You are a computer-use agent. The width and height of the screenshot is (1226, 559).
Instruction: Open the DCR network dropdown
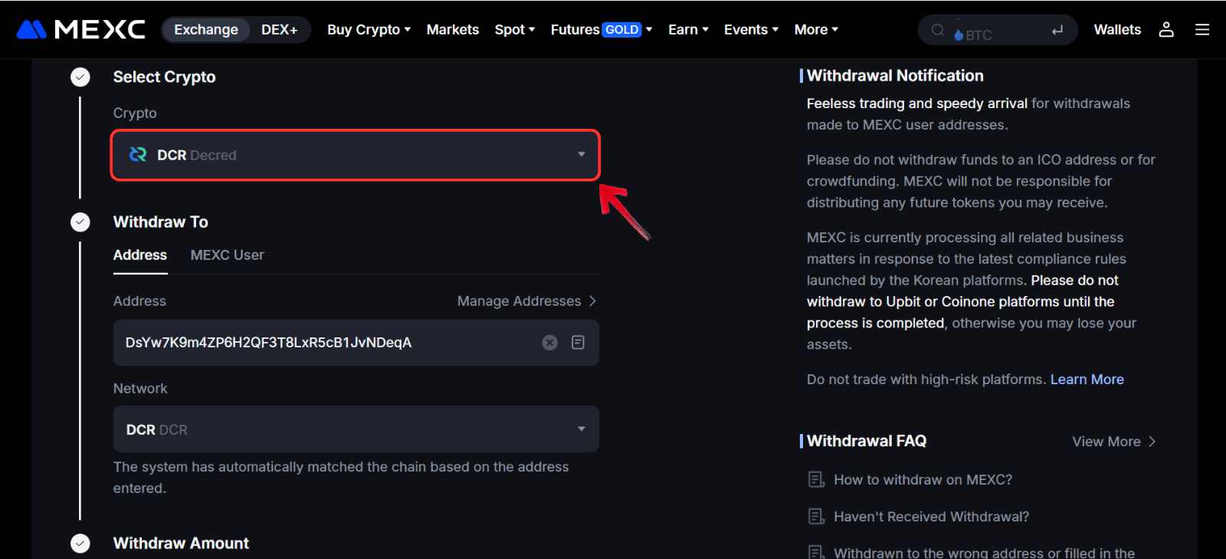click(x=356, y=429)
